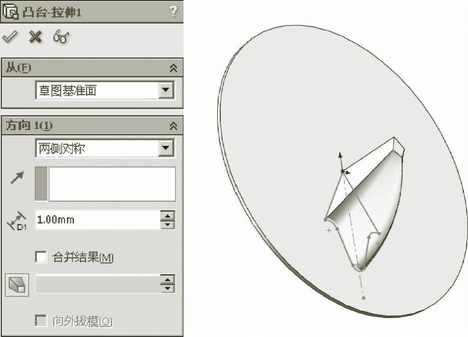Toggle detailed preview glasses icon

pos(61,37)
